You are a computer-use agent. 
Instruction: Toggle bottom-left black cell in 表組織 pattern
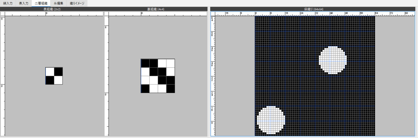[x=50, y=80]
